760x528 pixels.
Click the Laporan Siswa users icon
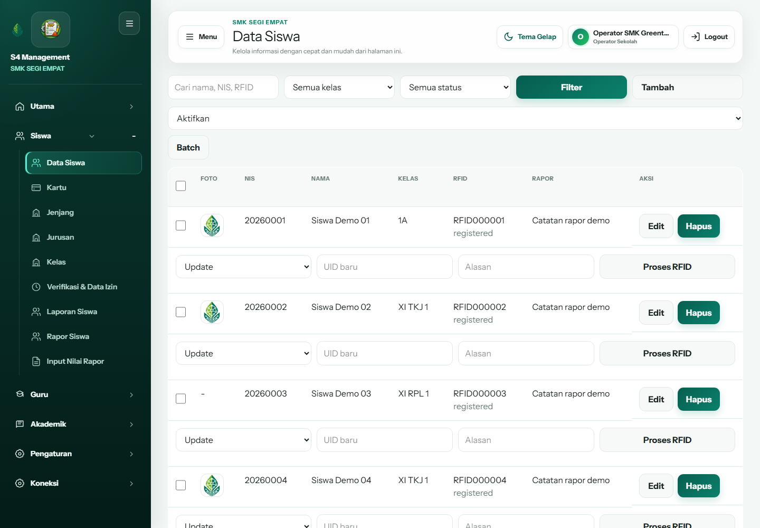(36, 312)
